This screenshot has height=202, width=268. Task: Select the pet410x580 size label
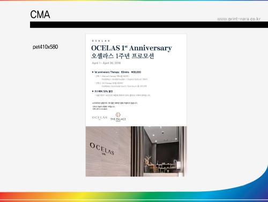[x=46, y=47]
